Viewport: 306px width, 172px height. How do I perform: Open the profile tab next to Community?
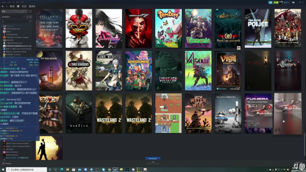coord(32,6)
